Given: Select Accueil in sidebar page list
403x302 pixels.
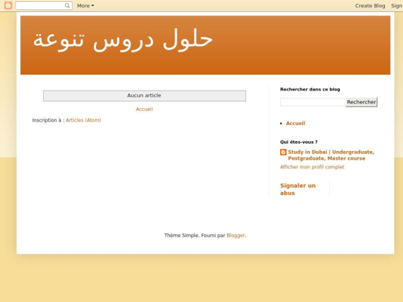Looking at the screenshot, I should [296, 123].
